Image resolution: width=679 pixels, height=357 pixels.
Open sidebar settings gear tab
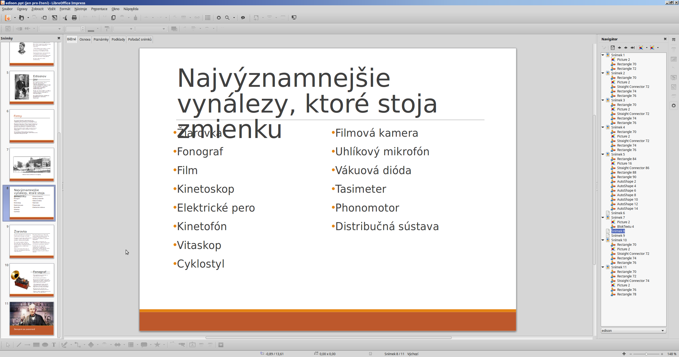(674, 106)
